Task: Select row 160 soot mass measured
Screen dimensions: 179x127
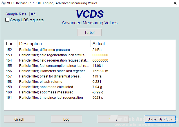Action: click(90, 92)
